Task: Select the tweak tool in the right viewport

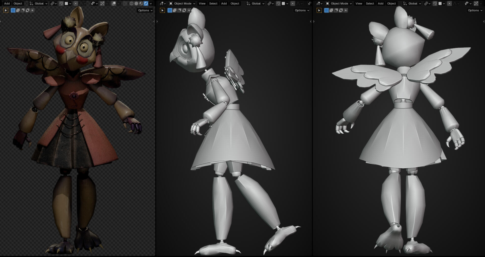Action: coord(319,10)
